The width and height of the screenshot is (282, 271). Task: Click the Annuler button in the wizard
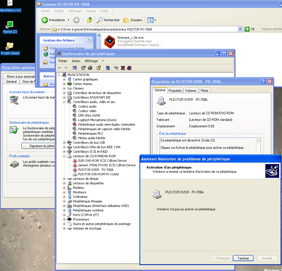[x=267, y=258]
